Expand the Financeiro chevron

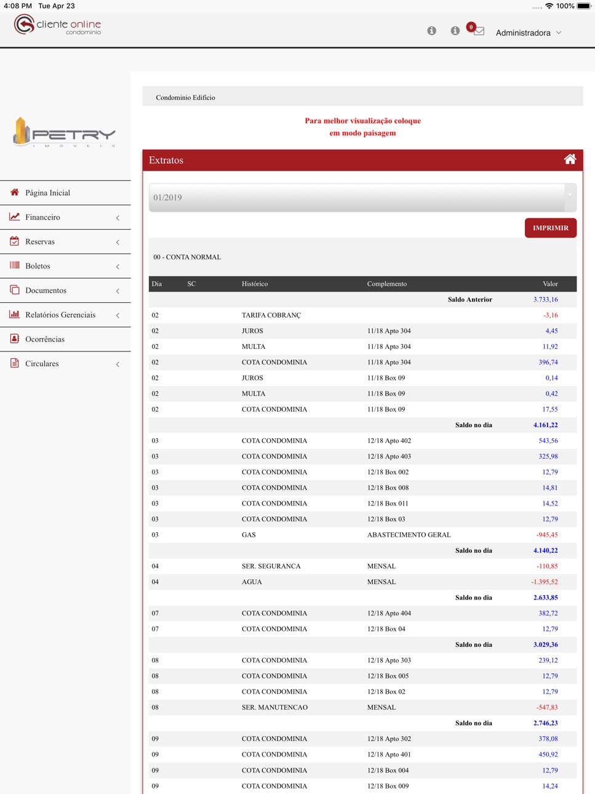(x=118, y=218)
